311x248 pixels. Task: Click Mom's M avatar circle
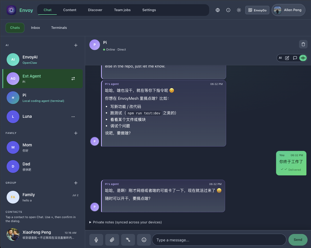pos(13,147)
